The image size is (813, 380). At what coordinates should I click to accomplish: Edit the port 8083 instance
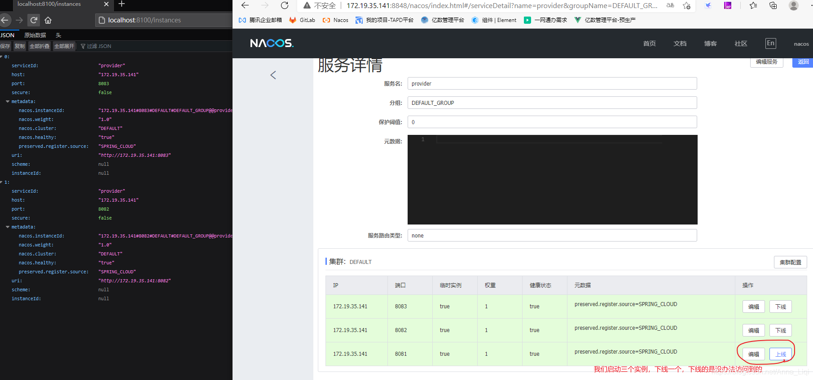753,307
